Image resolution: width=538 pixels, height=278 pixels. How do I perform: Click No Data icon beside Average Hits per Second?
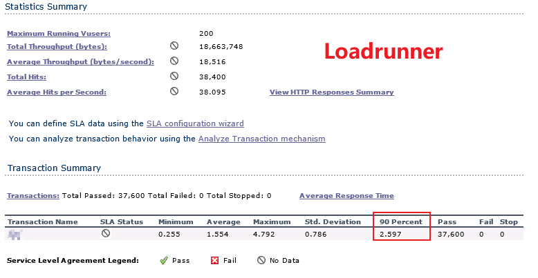(174, 91)
